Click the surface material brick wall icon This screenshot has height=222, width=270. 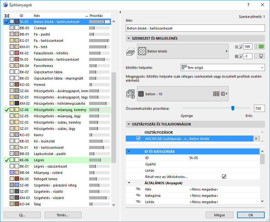click(130, 94)
